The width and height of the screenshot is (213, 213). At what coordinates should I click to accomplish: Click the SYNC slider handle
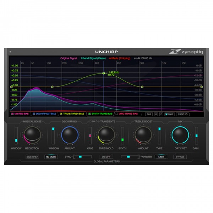click(80, 157)
